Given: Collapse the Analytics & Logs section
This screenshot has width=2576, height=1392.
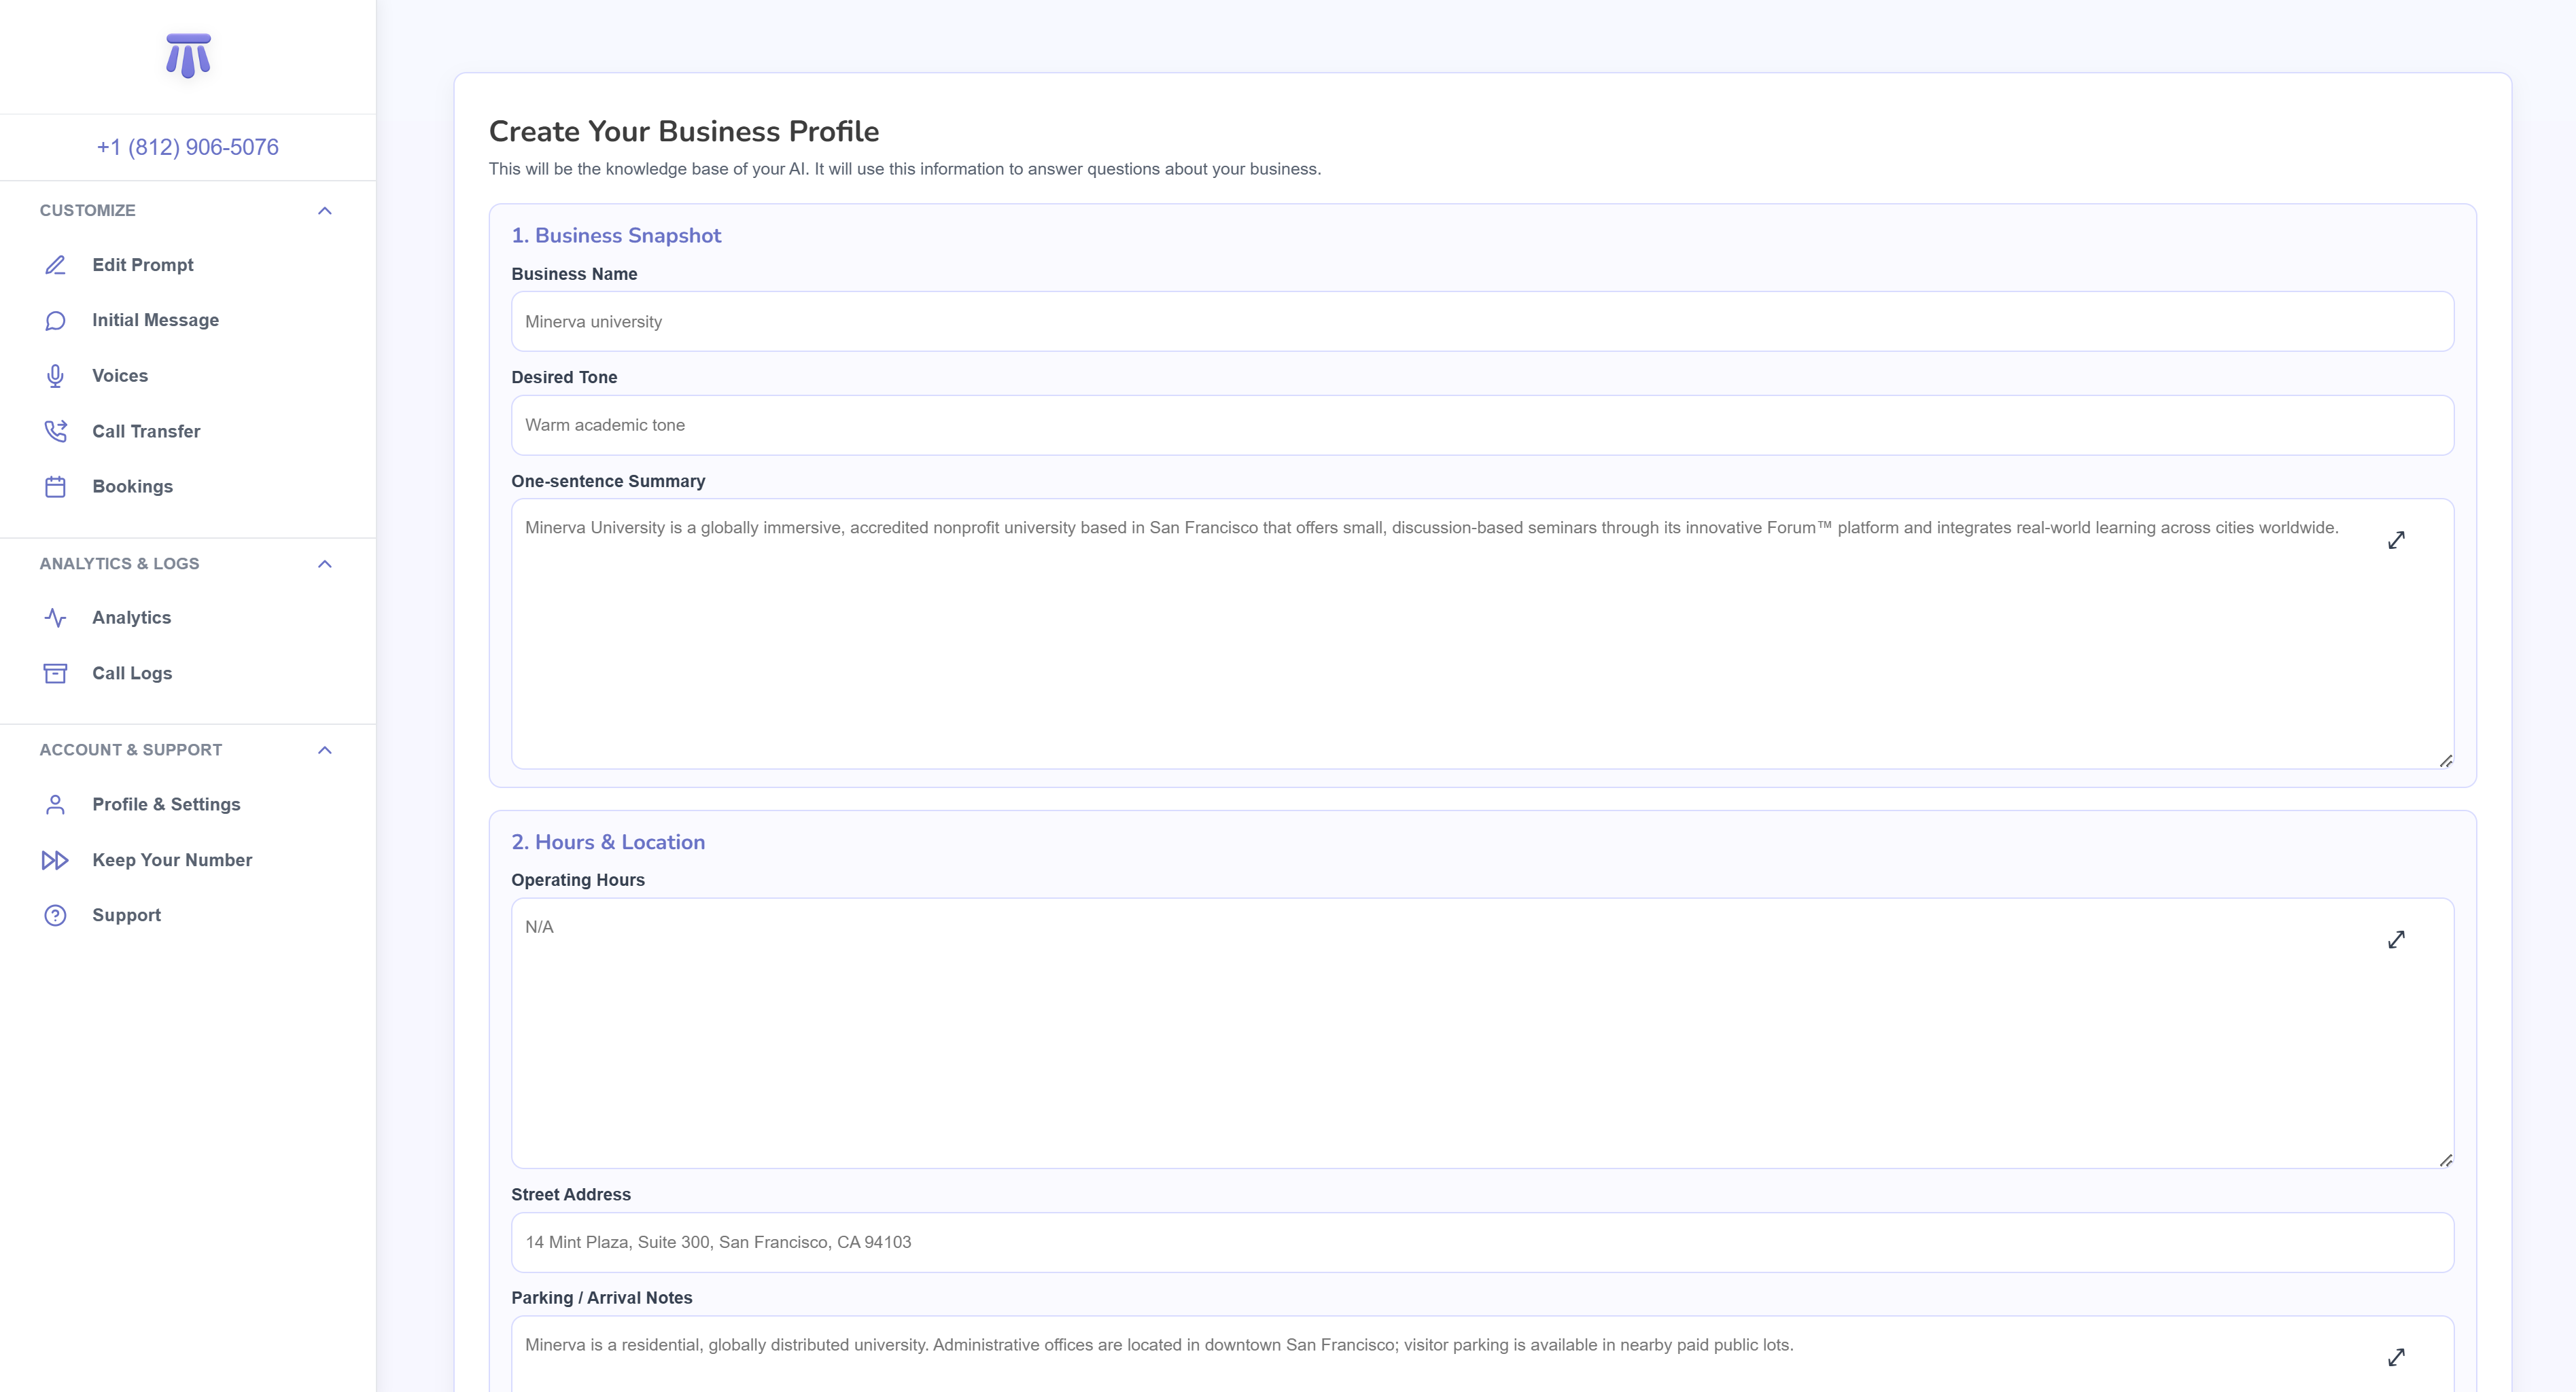Looking at the screenshot, I should pyautogui.click(x=324, y=565).
